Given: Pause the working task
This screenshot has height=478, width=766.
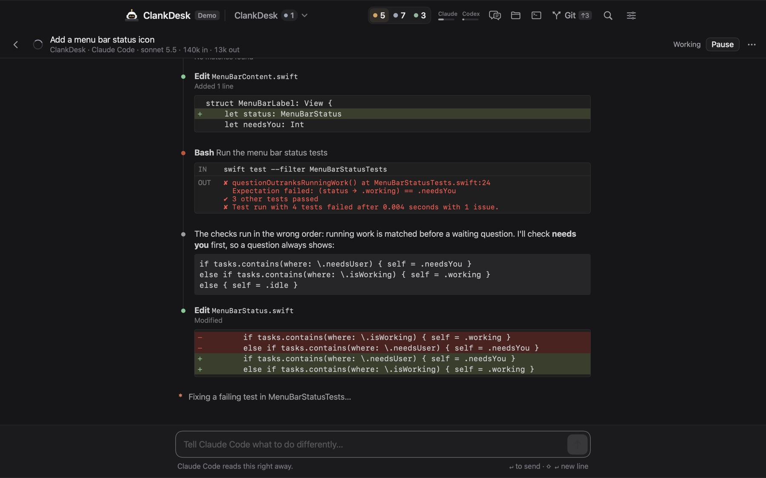Looking at the screenshot, I should [722, 44].
